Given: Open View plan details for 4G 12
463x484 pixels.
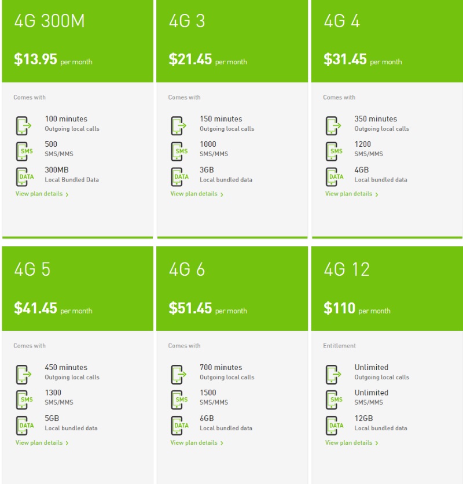Looking at the screenshot, I should [351, 442].
